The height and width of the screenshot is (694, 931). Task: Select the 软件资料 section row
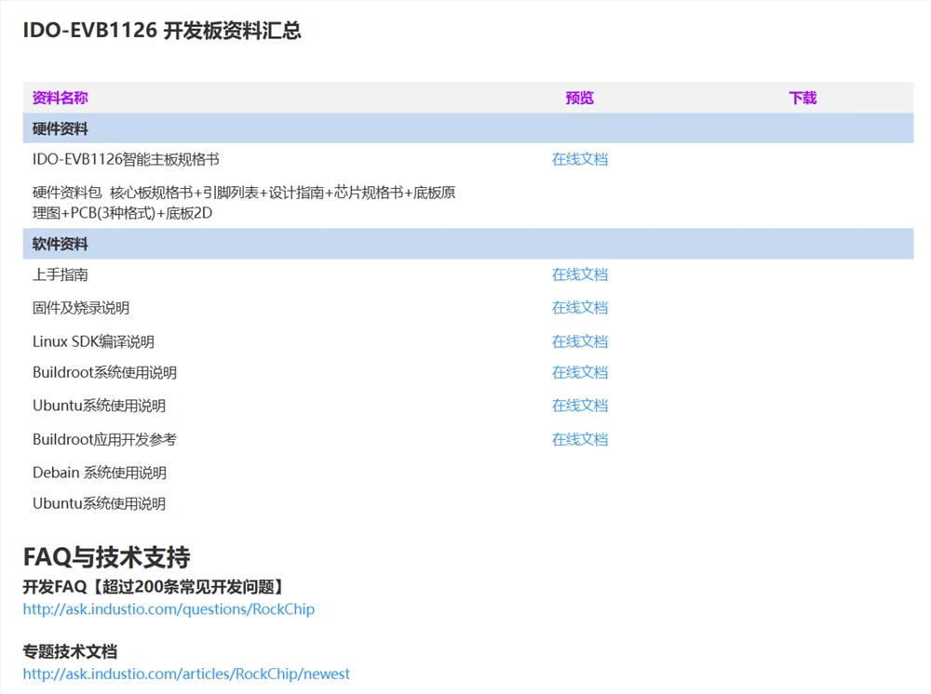pos(468,243)
